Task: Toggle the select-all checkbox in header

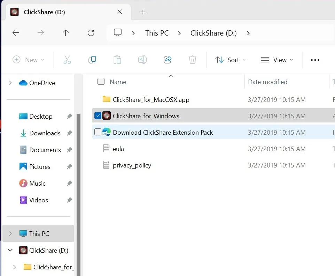Action: click(101, 81)
